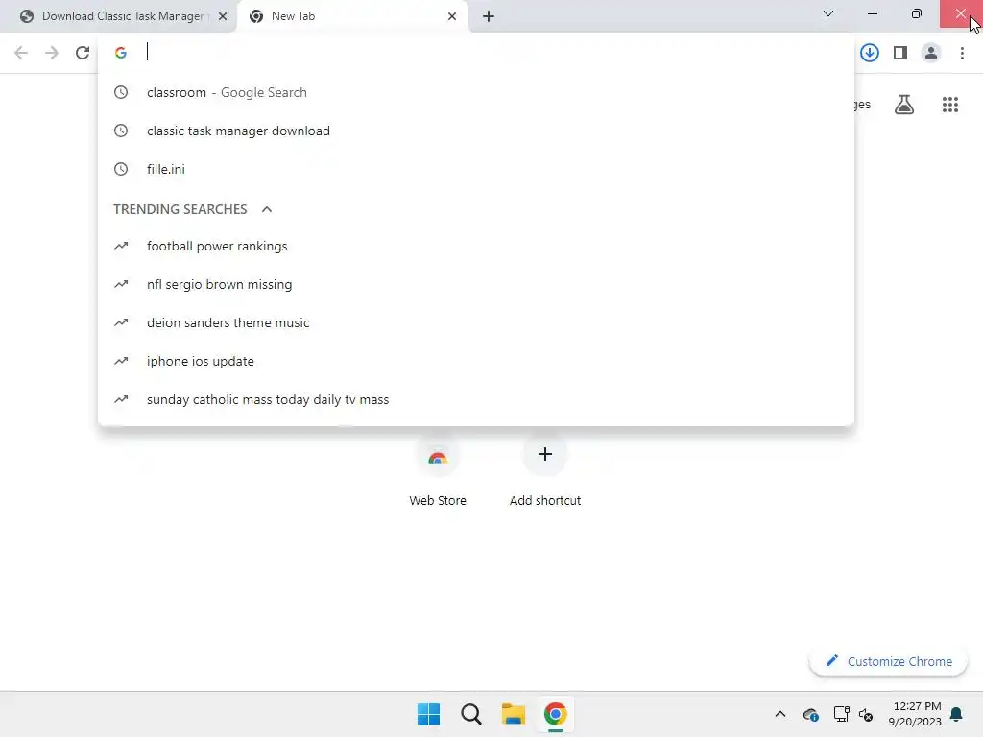Screen dimensions: 983x737
Task: Click the Customize Chrome button
Action: pos(888,661)
